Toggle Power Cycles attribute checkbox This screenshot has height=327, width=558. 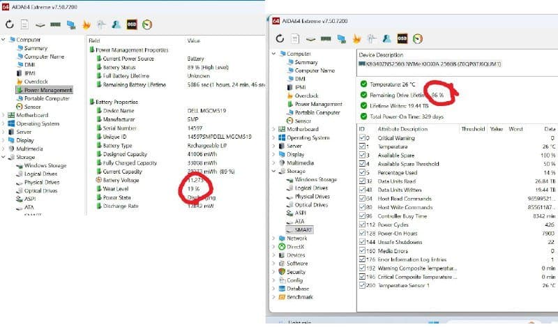[x=362, y=225]
